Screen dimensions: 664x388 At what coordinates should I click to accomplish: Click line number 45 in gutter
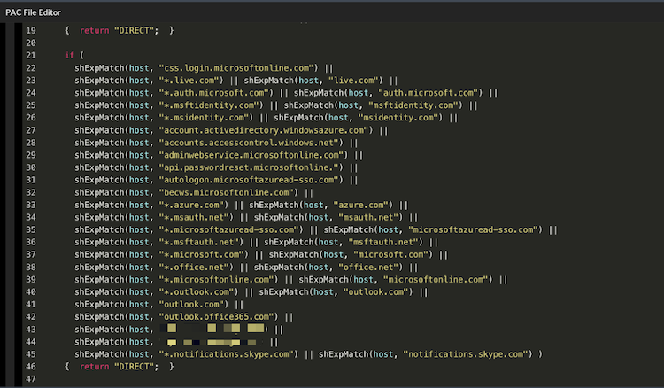pos(31,354)
